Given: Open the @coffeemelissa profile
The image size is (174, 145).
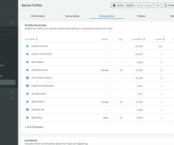Looking at the screenshot, I should pyautogui.click(x=39, y=70).
